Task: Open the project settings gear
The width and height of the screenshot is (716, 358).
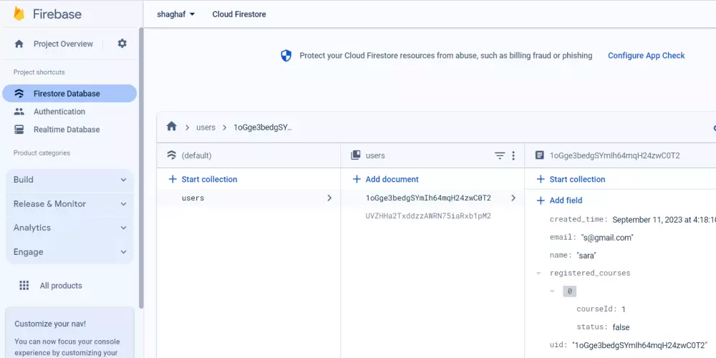Action: 122,44
